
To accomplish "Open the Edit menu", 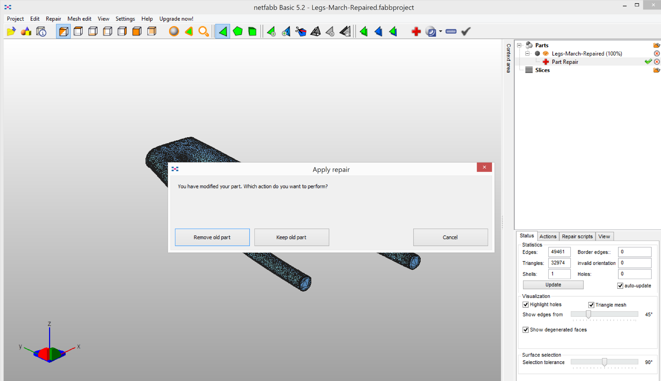I will click(x=35, y=19).
